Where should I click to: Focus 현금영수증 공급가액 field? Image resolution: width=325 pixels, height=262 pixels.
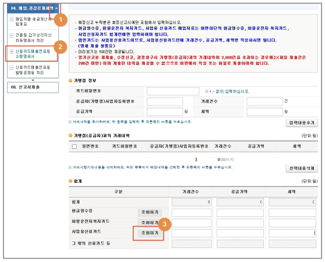tap(240, 213)
